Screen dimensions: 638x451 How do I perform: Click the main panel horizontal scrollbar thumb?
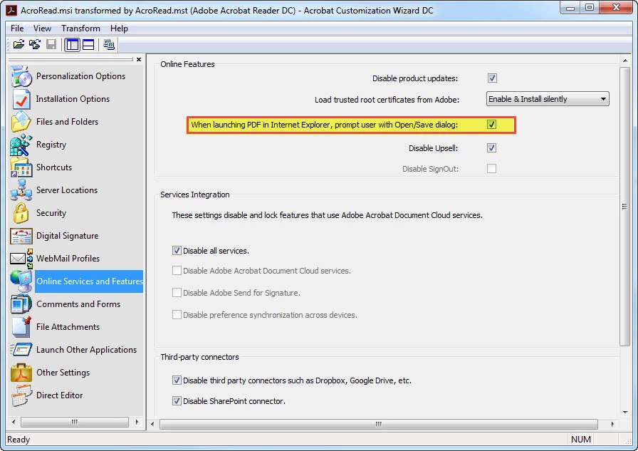click(x=378, y=424)
